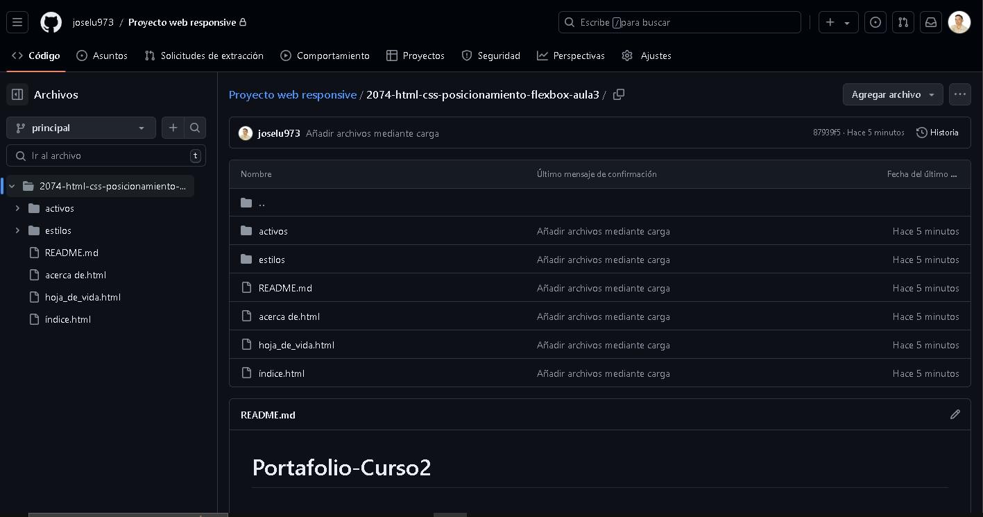Open joselu973 commit author name link
The image size is (983, 517).
point(279,133)
